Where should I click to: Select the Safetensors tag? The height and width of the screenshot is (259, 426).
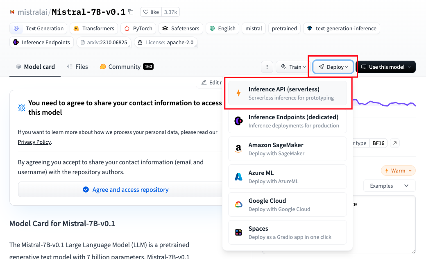[181, 28]
